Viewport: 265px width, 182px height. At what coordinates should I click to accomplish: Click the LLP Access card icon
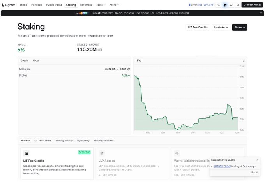(102, 153)
